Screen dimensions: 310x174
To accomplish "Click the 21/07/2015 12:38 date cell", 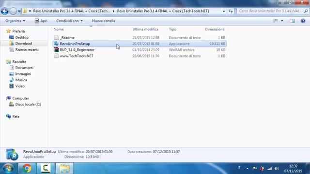I will (x=146, y=38).
